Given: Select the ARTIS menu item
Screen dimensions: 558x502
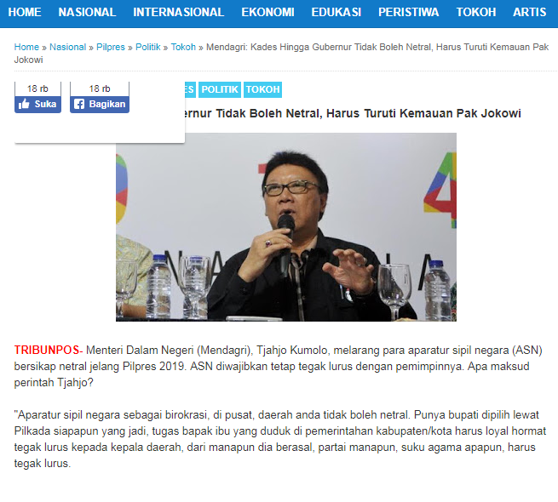Looking at the screenshot, I should (530, 12).
